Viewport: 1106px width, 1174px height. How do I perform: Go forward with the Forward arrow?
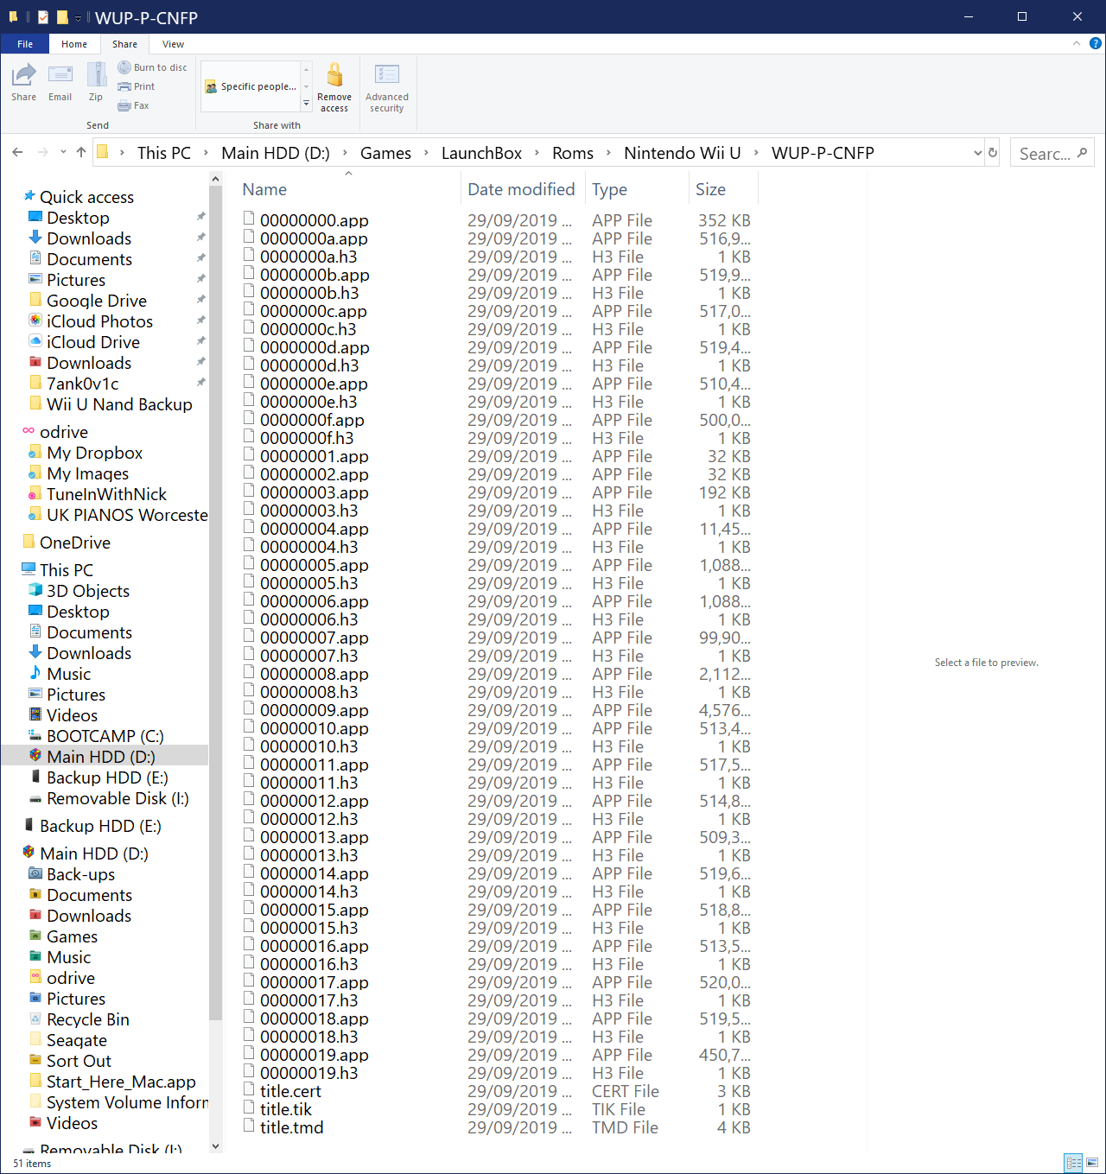pyautogui.click(x=42, y=152)
